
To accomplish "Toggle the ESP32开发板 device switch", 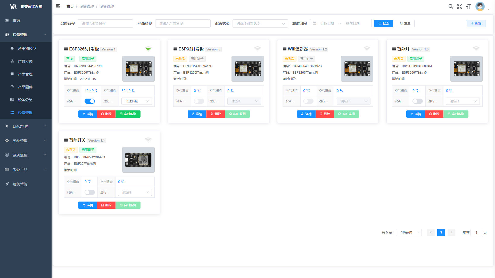I will [199, 101].
